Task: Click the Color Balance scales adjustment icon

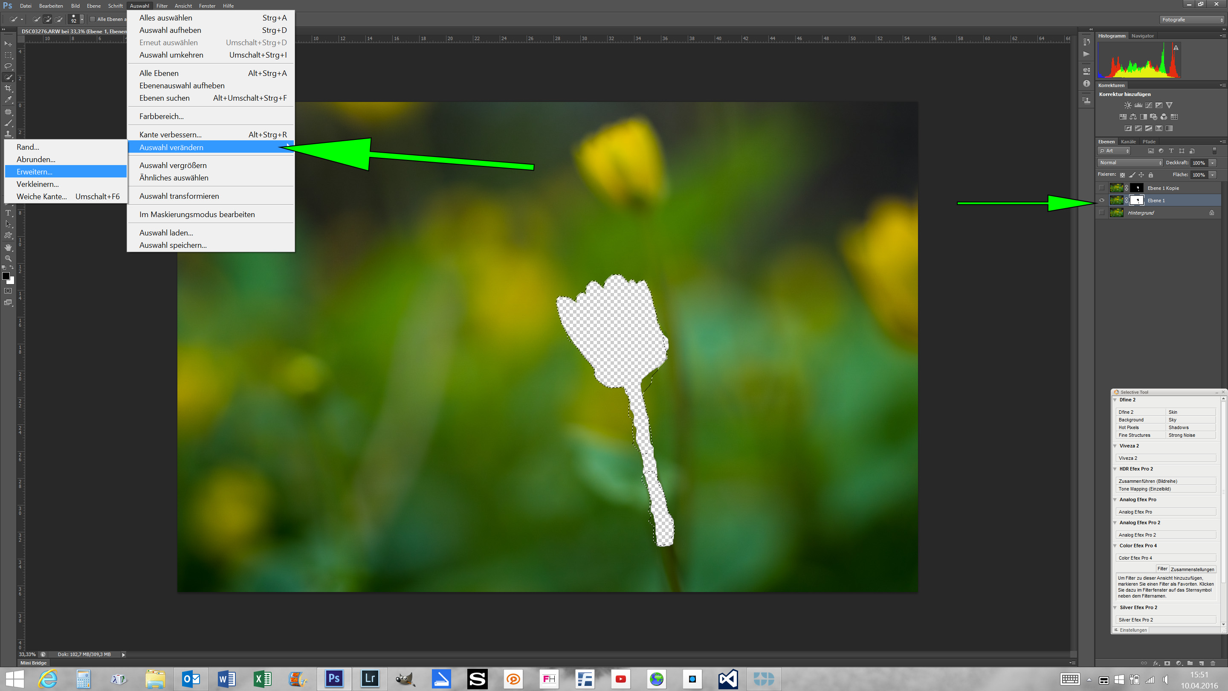Action: click(x=1133, y=117)
